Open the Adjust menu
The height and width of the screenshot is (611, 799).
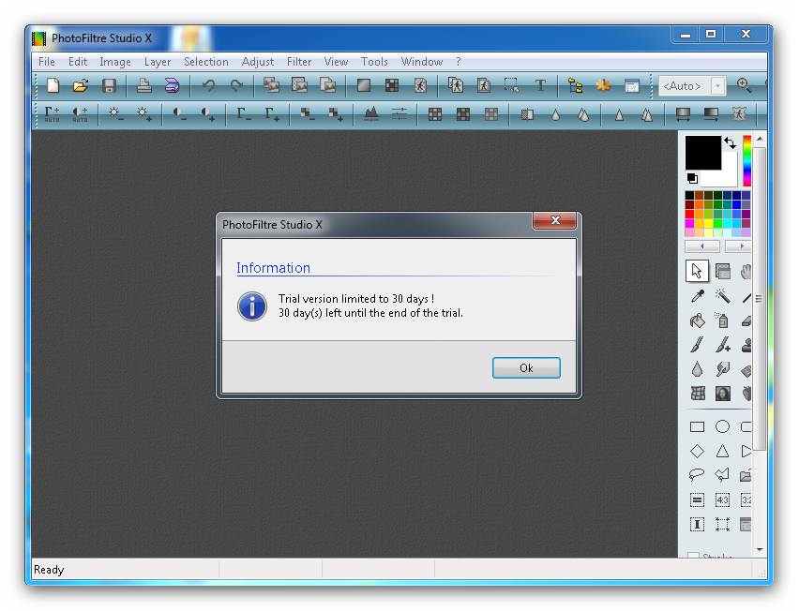coord(257,62)
